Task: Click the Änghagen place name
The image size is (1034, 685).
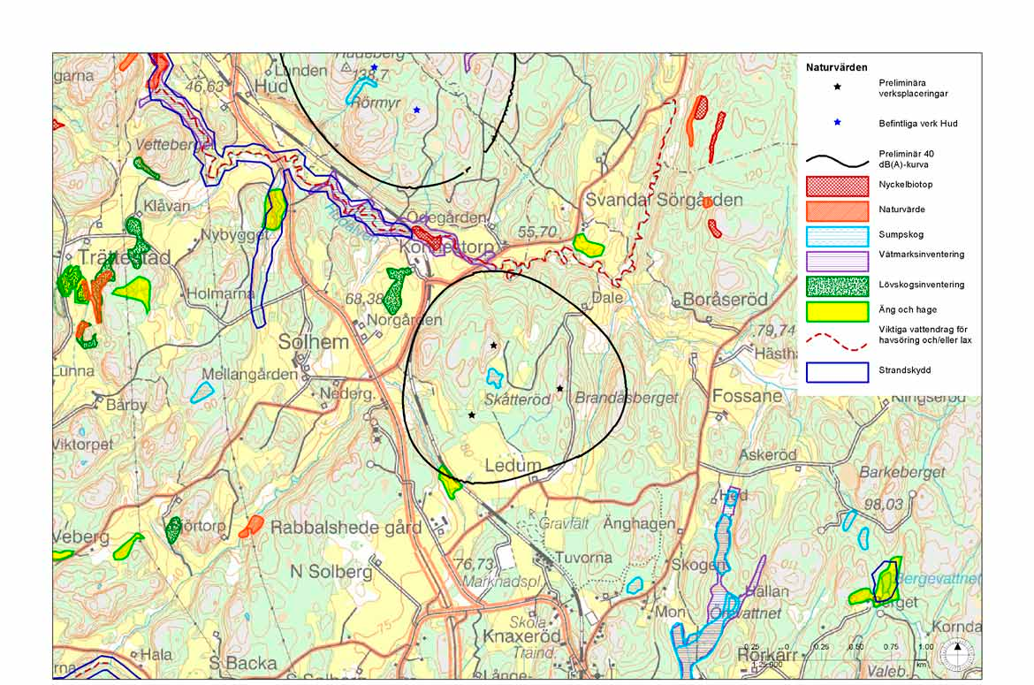Action: pos(639,523)
